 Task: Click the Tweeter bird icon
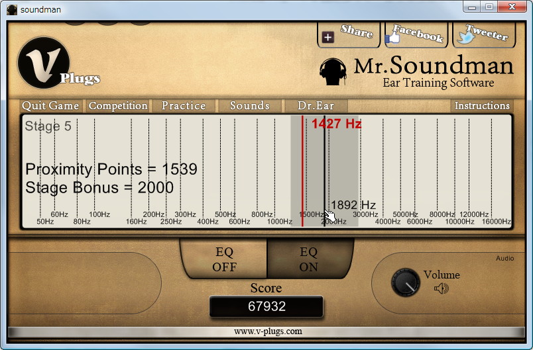[466, 36]
